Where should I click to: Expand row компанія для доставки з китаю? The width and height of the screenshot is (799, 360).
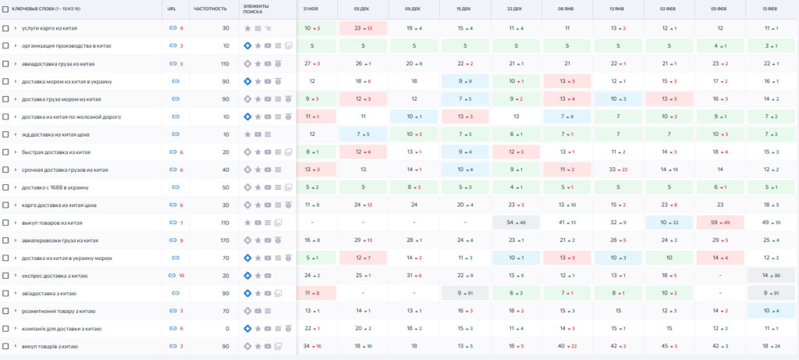16,329
